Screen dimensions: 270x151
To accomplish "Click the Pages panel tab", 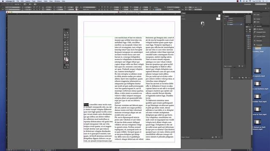I will (x=184, y=13).
